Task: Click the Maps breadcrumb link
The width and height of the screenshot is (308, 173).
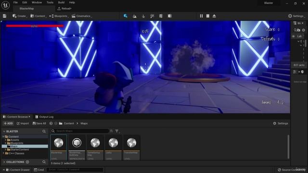Action: 84,124
